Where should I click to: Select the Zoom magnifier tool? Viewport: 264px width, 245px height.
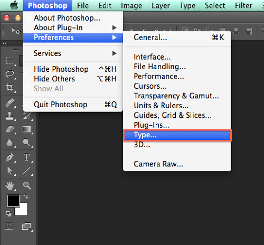27,185
